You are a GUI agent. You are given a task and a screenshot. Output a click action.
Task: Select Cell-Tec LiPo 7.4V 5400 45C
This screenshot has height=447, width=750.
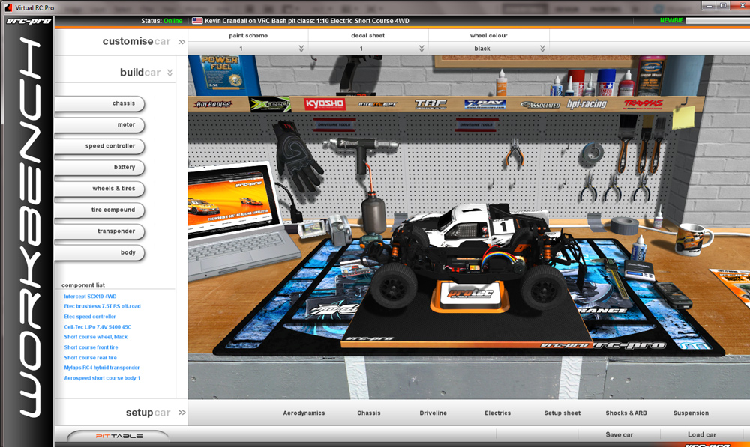97,327
